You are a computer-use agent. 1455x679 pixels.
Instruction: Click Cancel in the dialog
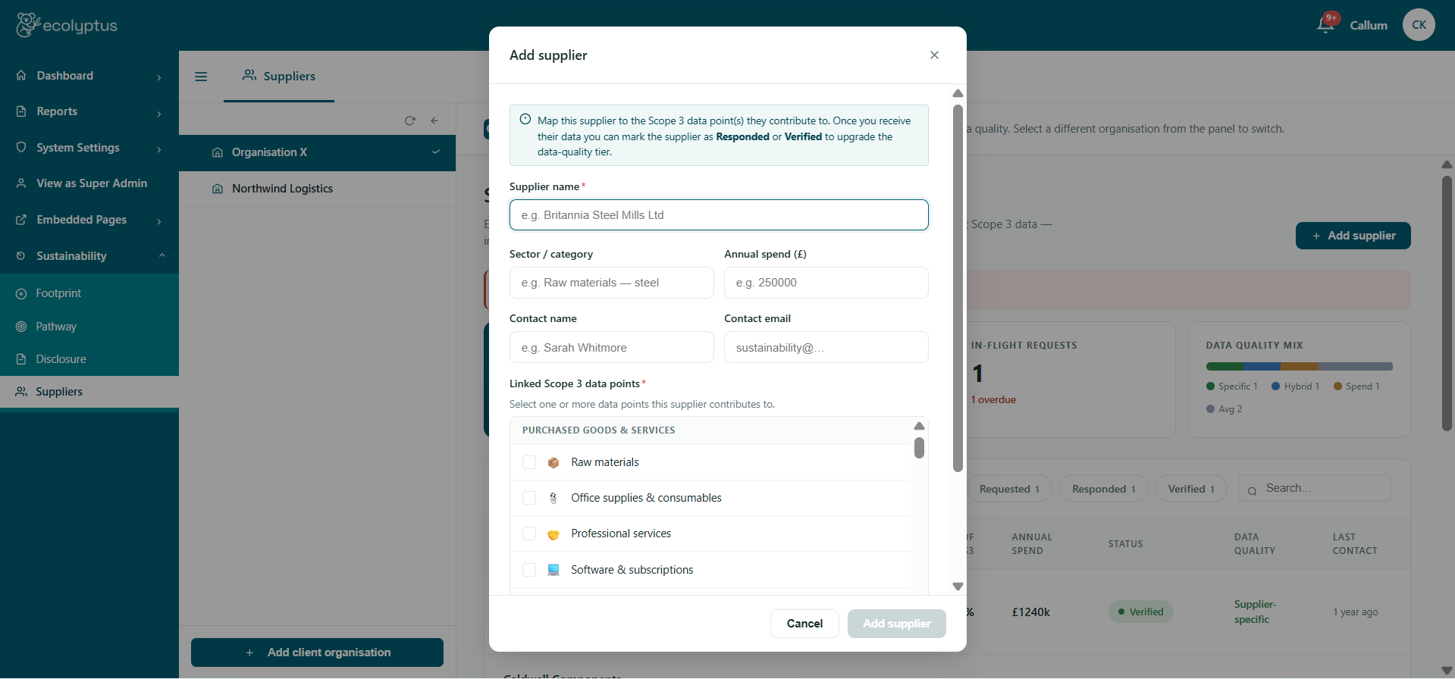[804, 624]
